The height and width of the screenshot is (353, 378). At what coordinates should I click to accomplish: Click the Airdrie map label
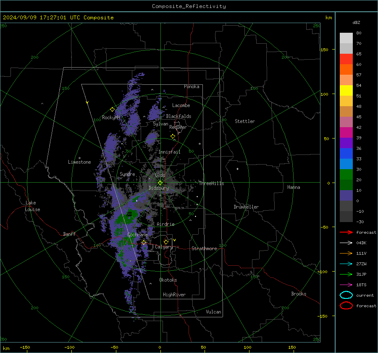coord(165,224)
